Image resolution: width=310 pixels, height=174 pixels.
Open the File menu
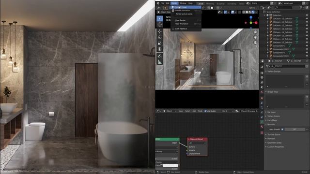pyautogui.click(x=162, y=3)
